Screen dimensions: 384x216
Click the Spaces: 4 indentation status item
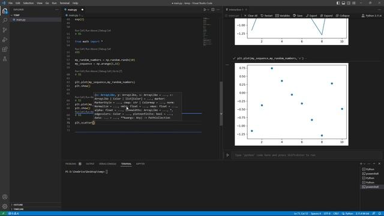click(316, 214)
